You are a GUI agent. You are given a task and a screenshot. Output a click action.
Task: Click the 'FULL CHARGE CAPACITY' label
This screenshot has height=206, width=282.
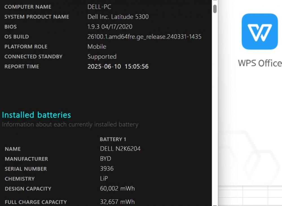pos(36,202)
